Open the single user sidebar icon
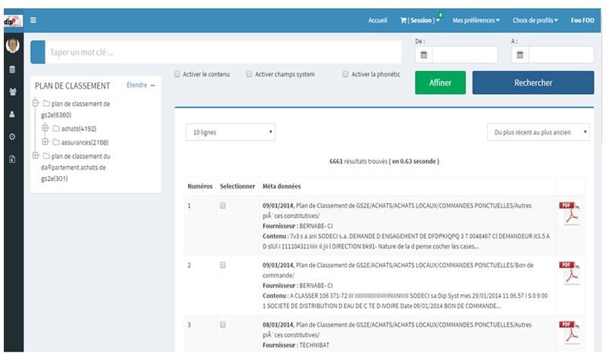This screenshot has height=354, width=606. (x=12, y=114)
